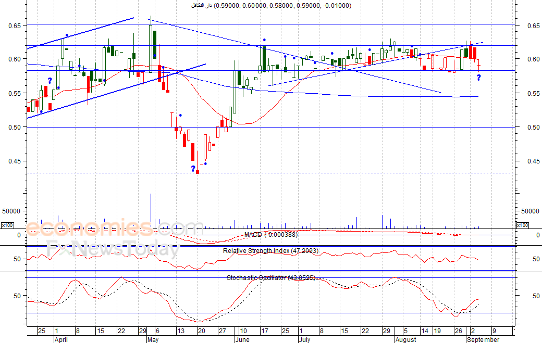The height and width of the screenshot is (343, 542).
Task: Click date label 5 in August
Action: [x=406, y=331]
